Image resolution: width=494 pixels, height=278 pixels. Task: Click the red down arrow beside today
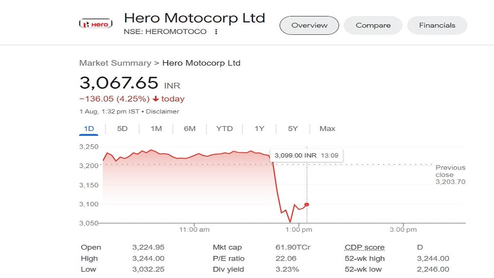[156, 99]
